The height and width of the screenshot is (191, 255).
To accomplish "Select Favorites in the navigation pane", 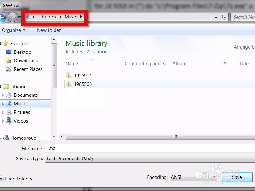I will pos(20,44).
